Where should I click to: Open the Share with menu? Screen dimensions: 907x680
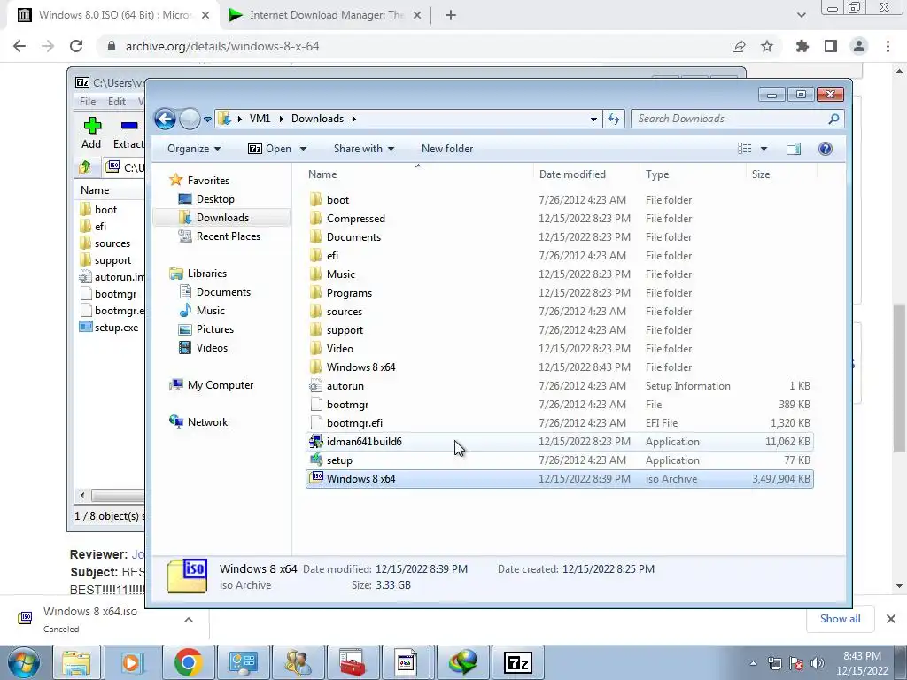pyautogui.click(x=364, y=149)
